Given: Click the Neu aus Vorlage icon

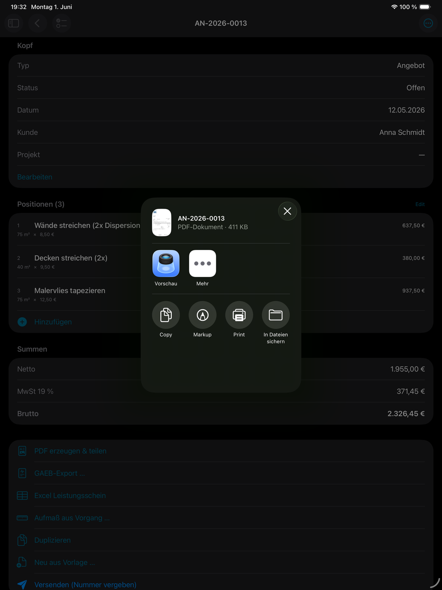Looking at the screenshot, I should point(22,563).
